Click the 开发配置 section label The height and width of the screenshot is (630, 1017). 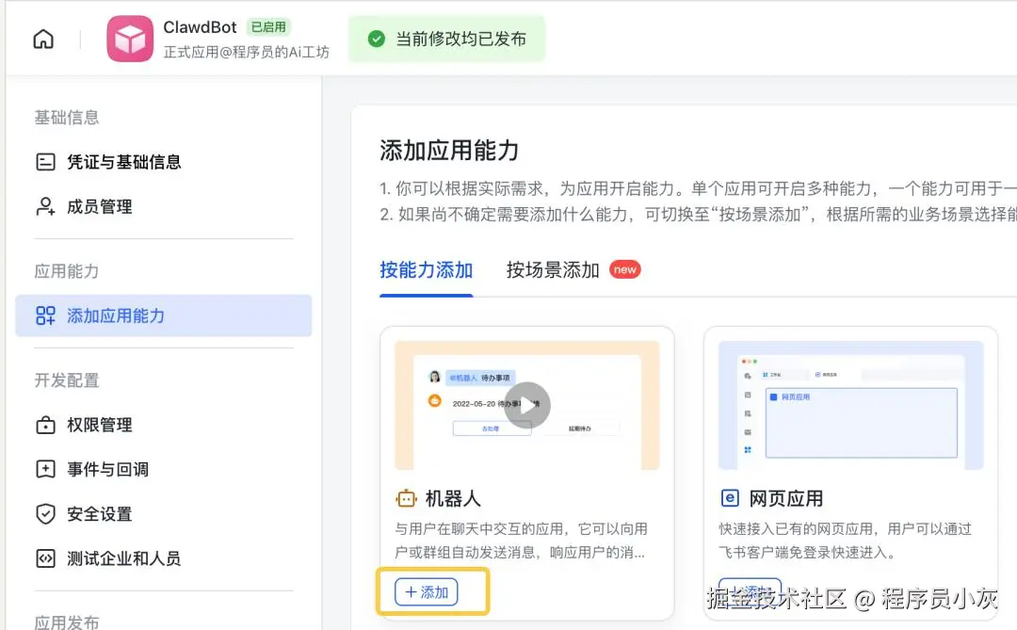click(67, 380)
